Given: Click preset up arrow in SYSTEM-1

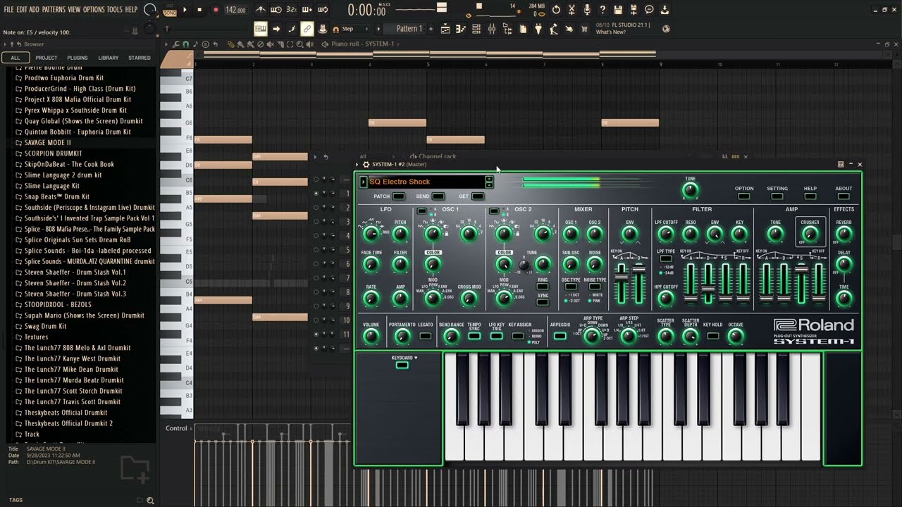Looking at the screenshot, I should [x=489, y=179].
